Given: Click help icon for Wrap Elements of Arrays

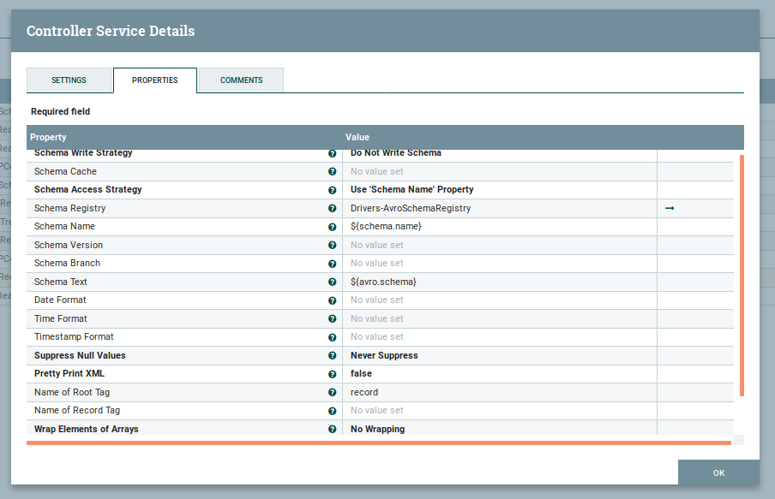Looking at the screenshot, I should click(332, 429).
